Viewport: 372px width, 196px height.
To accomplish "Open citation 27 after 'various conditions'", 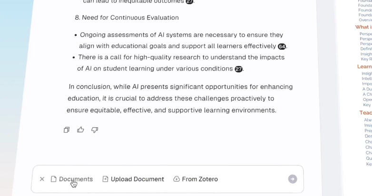I will (239, 69).
